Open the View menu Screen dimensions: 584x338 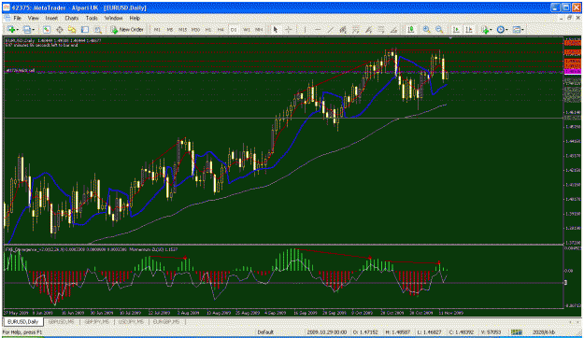click(33, 18)
